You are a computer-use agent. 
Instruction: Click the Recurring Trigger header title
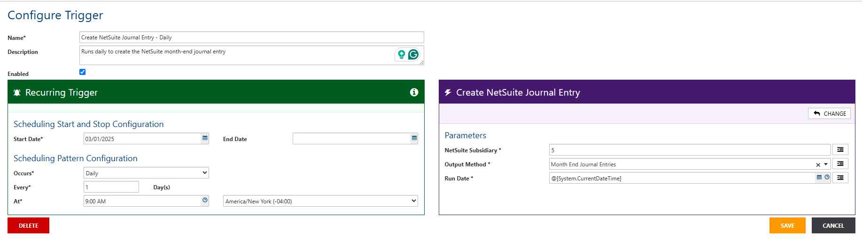(62, 92)
